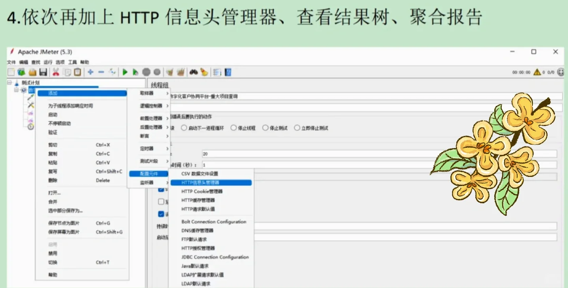The image size is (568, 288).
Task: Select the crossed-tools icon in the test tree
Action: (31, 106)
